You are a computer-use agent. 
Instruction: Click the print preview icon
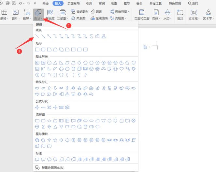14,3
